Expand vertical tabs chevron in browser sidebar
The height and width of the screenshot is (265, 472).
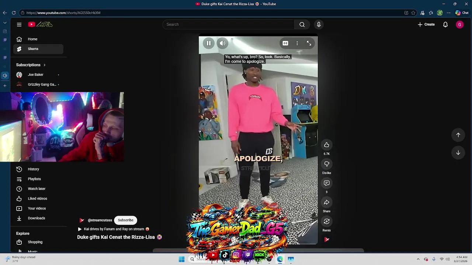[x=5, y=22]
